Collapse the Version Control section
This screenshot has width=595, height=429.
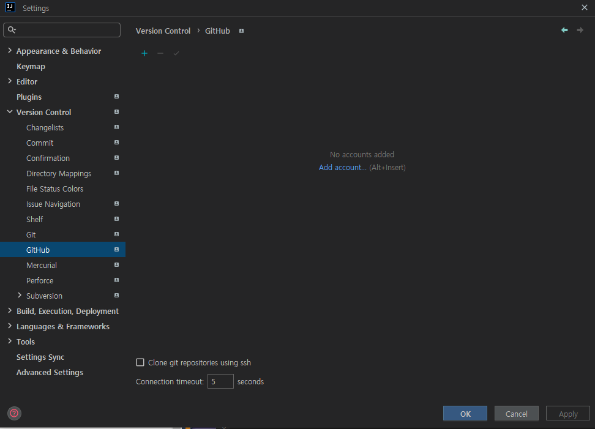coord(10,112)
